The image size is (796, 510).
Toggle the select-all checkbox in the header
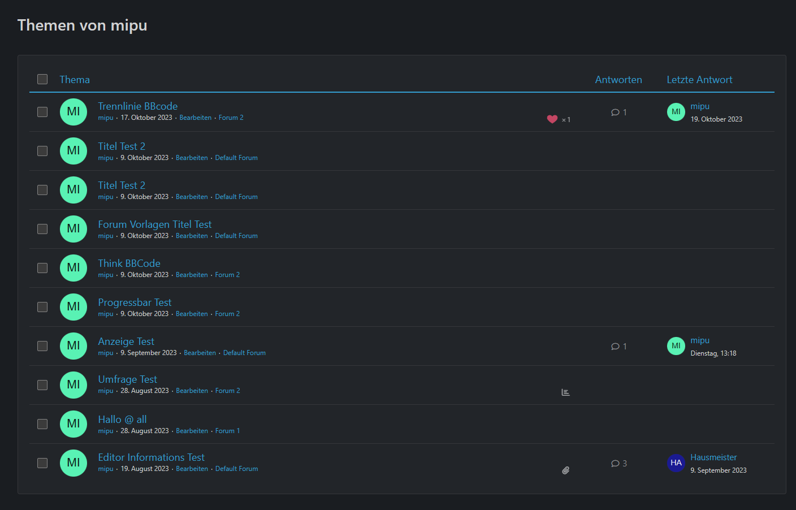(42, 79)
